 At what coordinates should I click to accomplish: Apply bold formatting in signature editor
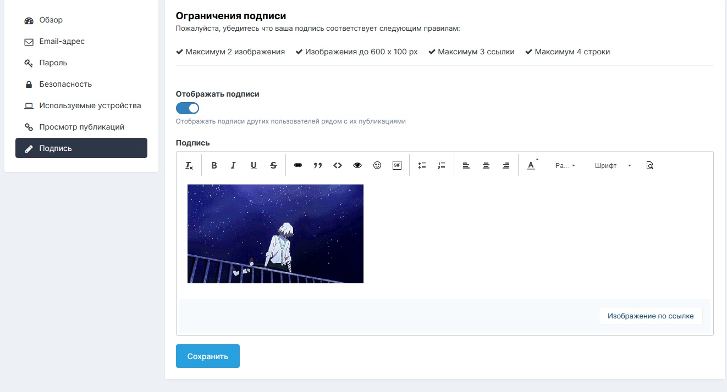pyautogui.click(x=214, y=165)
